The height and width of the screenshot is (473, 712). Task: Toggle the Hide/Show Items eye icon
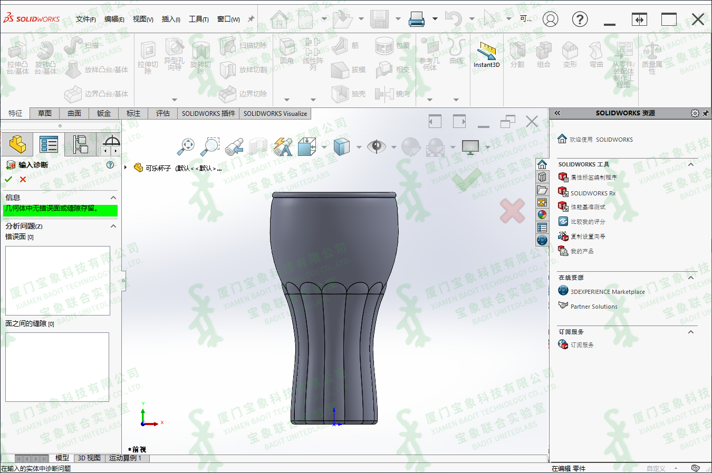377,146
